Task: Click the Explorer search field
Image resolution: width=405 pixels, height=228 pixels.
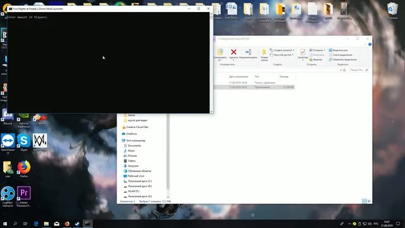Action: point(359,70)
